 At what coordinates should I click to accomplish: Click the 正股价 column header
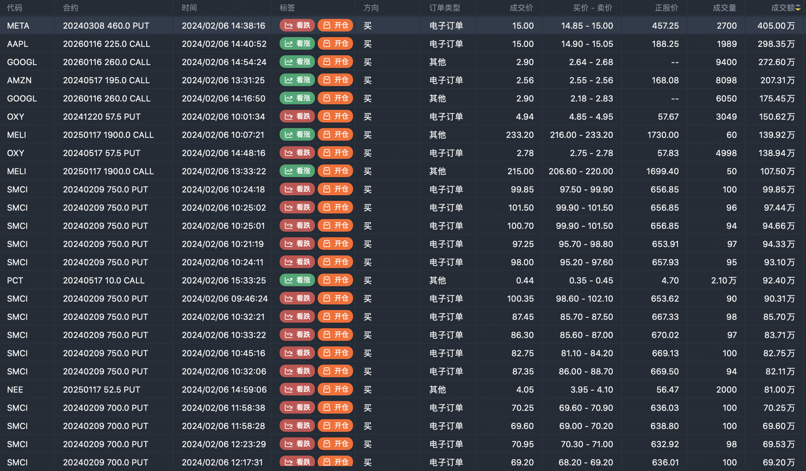point(666,8)
